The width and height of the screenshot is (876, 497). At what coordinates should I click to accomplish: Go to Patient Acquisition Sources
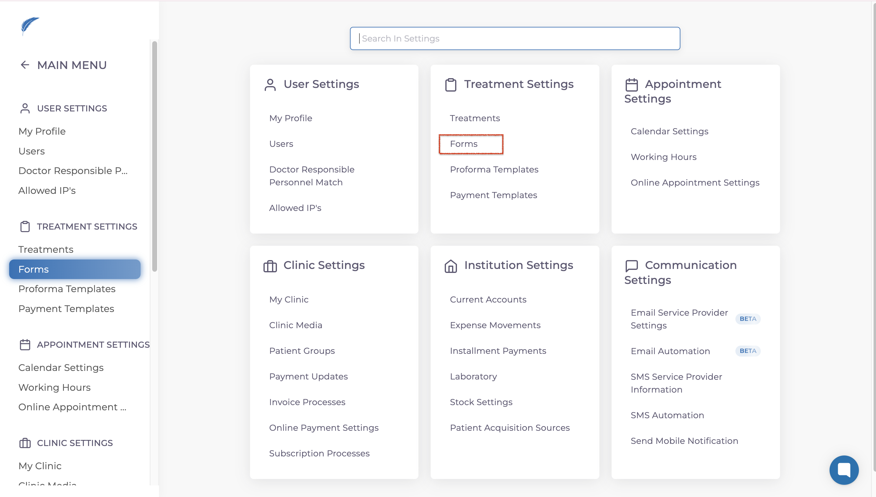pos(510,428)
